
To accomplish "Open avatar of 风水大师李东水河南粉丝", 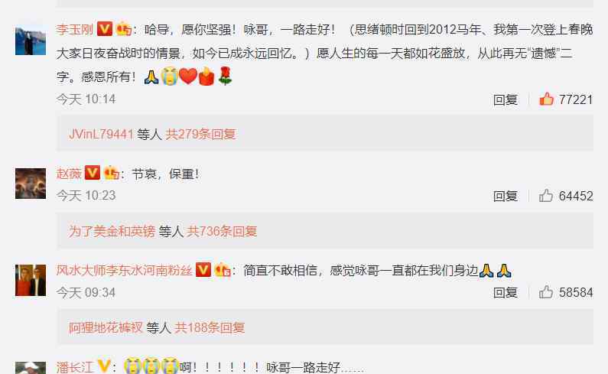I will 31,280.
